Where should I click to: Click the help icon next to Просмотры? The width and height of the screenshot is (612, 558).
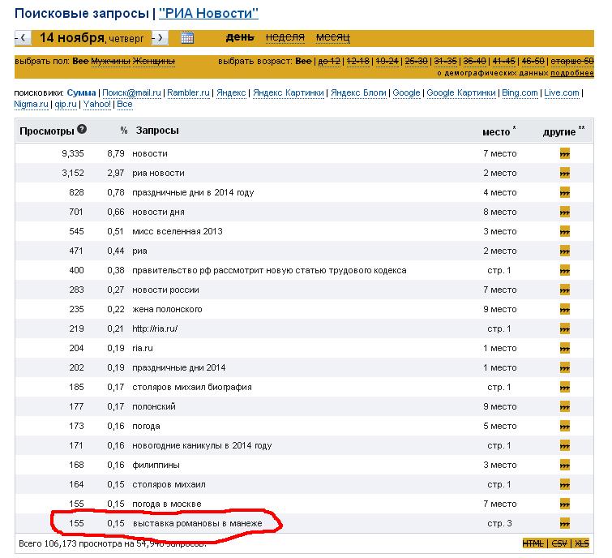tap(82, 130)
